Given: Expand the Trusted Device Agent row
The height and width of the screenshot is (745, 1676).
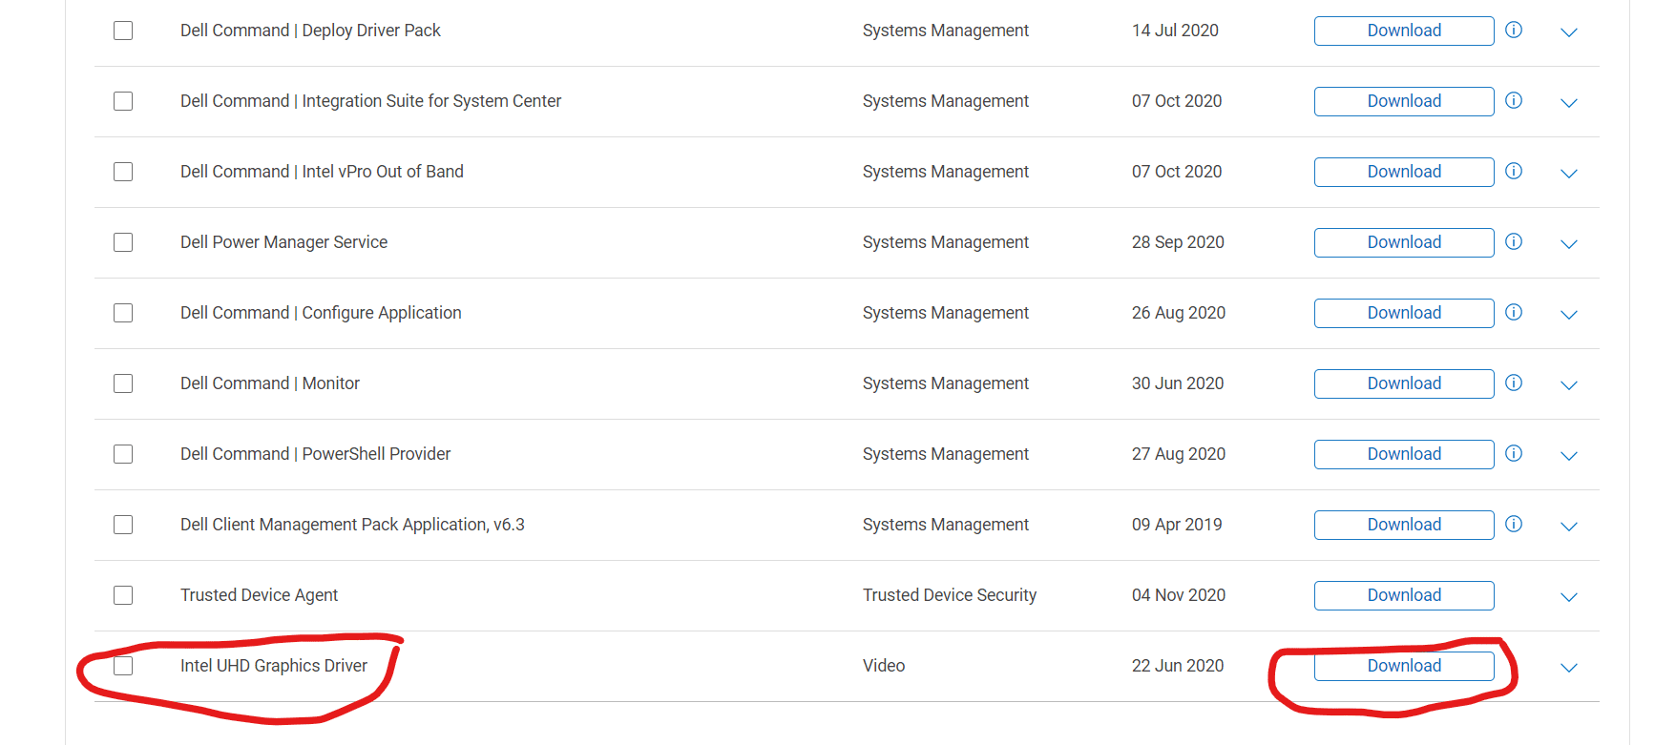Looking at the screenshot, I should (x=1568, y=596).
